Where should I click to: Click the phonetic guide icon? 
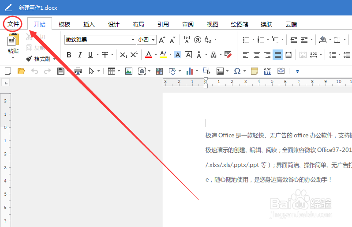pos(187,40)
